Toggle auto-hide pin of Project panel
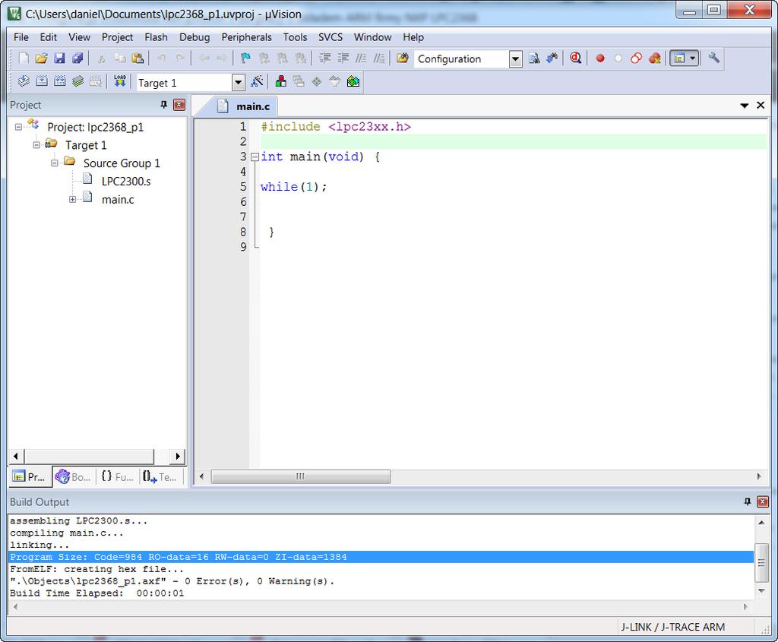Image resolution: width=778 pixels, height=642 pixels. coord(164,105)
